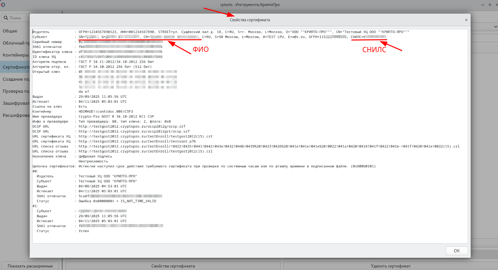
Task: Open the Общее sidebar section
Action: coord(10,31)
